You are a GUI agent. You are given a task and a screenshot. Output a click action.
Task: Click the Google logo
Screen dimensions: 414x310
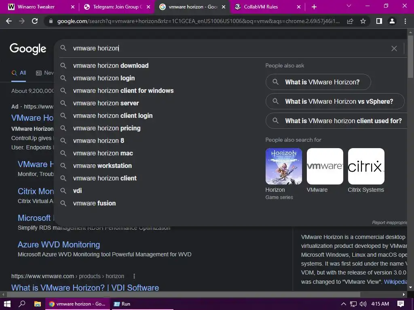point(28,49)
